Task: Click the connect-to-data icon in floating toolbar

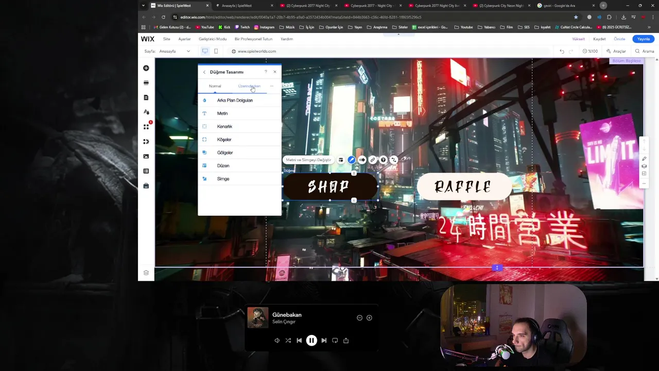Action: tap(394, 160)
